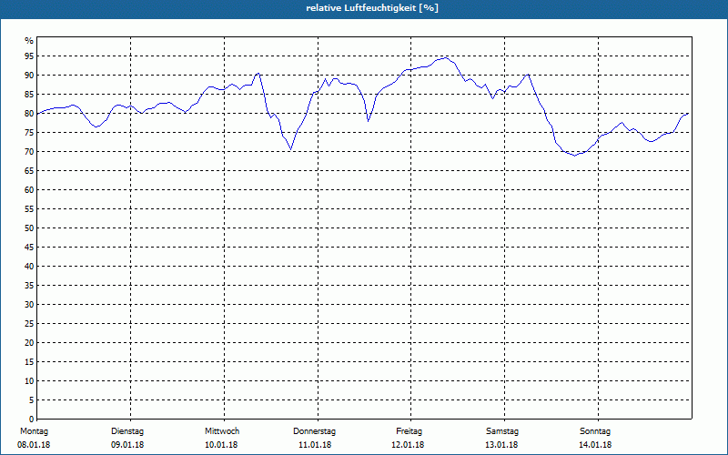Screen dimensions: 728x455
Task: Select the Dienstag day label
Action: 127,431
